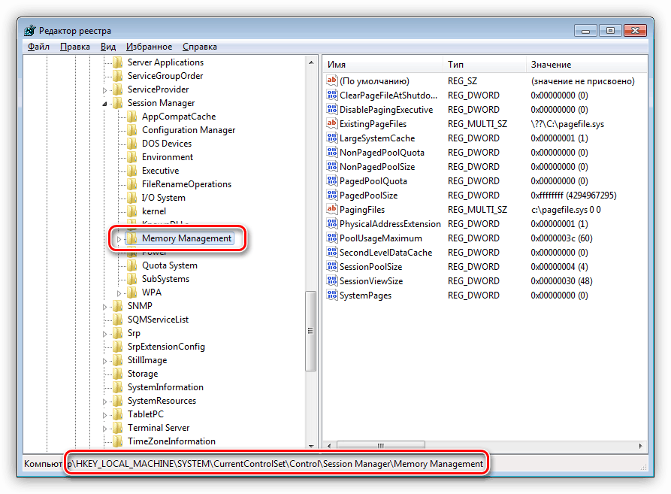Click the ExistingPageFiles string value icon
The image size is (671, 494).
[331, 124]
